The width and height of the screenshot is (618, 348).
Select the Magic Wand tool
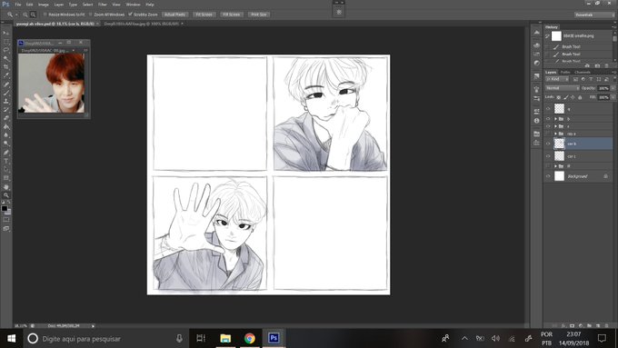(6, 59)
